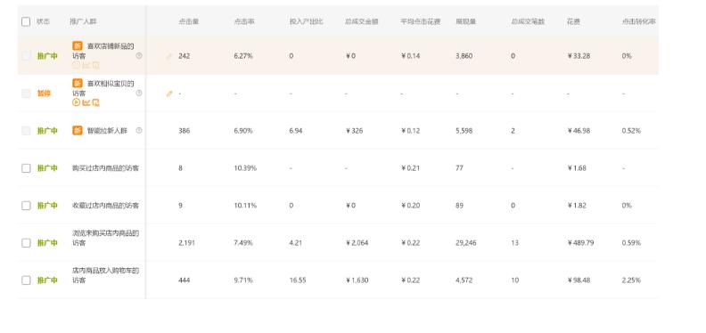This screenshot has height=333, width=706.
Task: Select the impressions value 29,246
Action: click(466, 242)
